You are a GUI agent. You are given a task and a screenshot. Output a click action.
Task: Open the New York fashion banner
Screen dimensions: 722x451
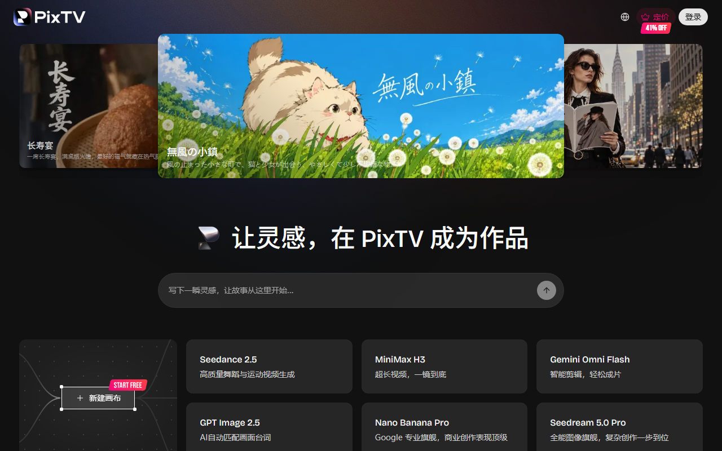coord(633,106)
